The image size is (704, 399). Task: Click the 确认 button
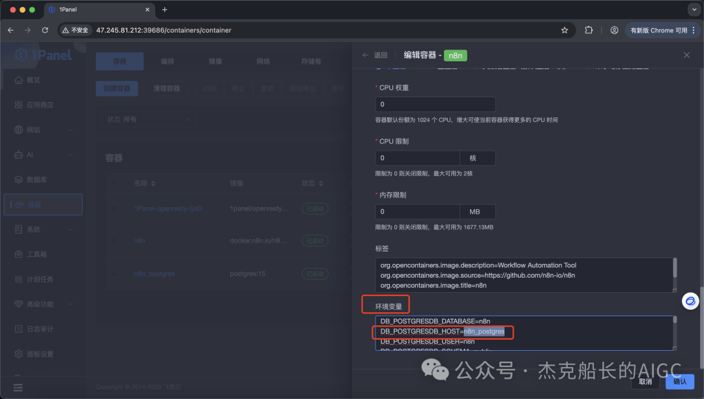pos(680,381)
